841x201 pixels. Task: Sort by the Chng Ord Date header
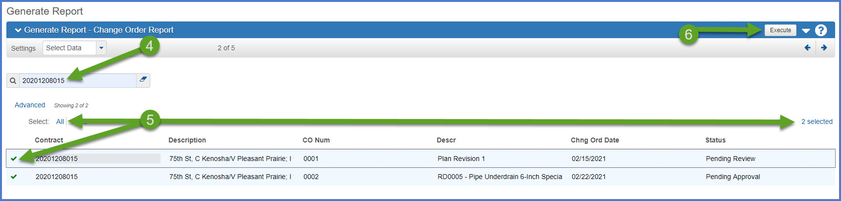594,140
